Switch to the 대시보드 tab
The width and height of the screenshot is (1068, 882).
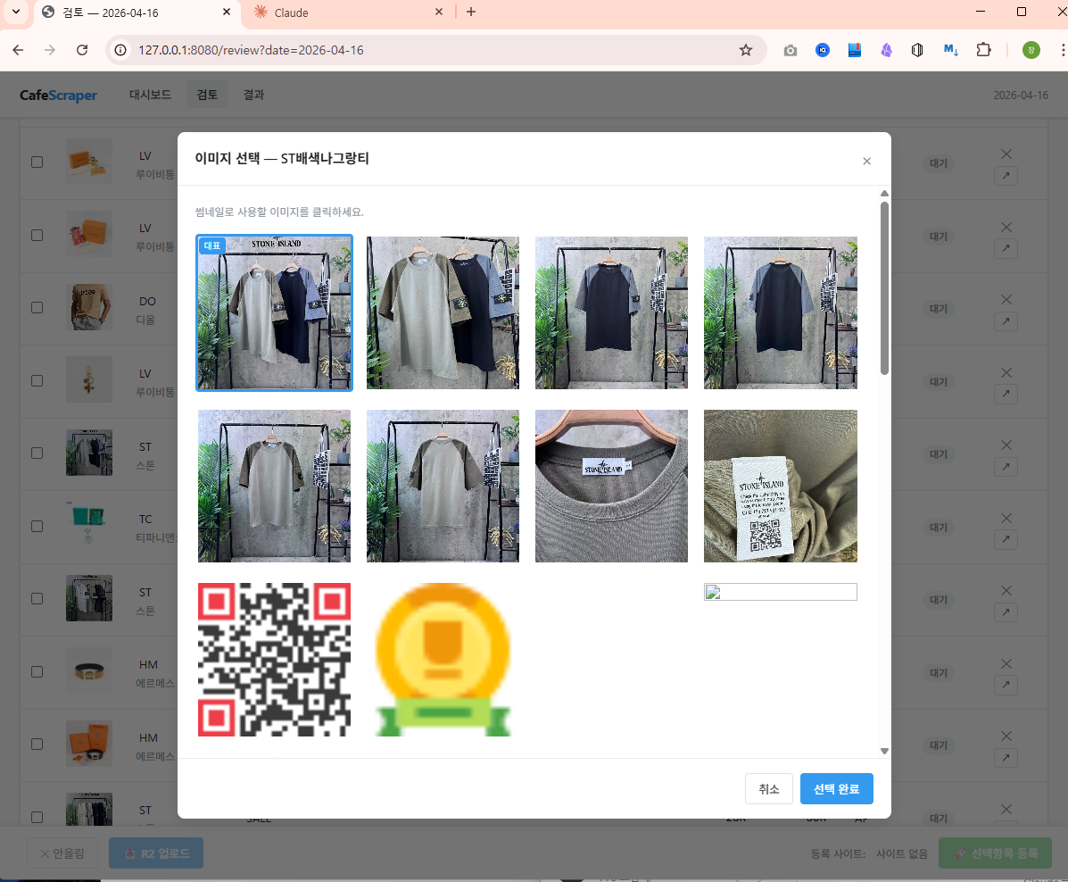[149, 94]
